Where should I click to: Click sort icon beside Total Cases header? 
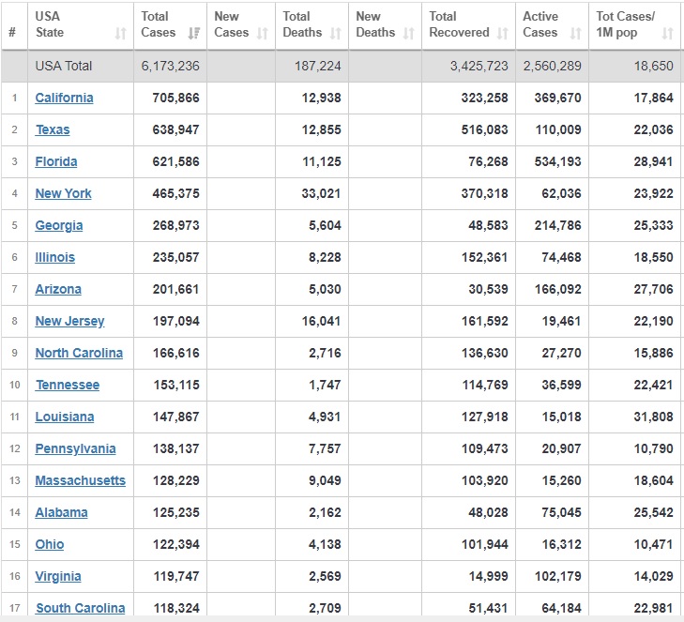pos(193,34)
